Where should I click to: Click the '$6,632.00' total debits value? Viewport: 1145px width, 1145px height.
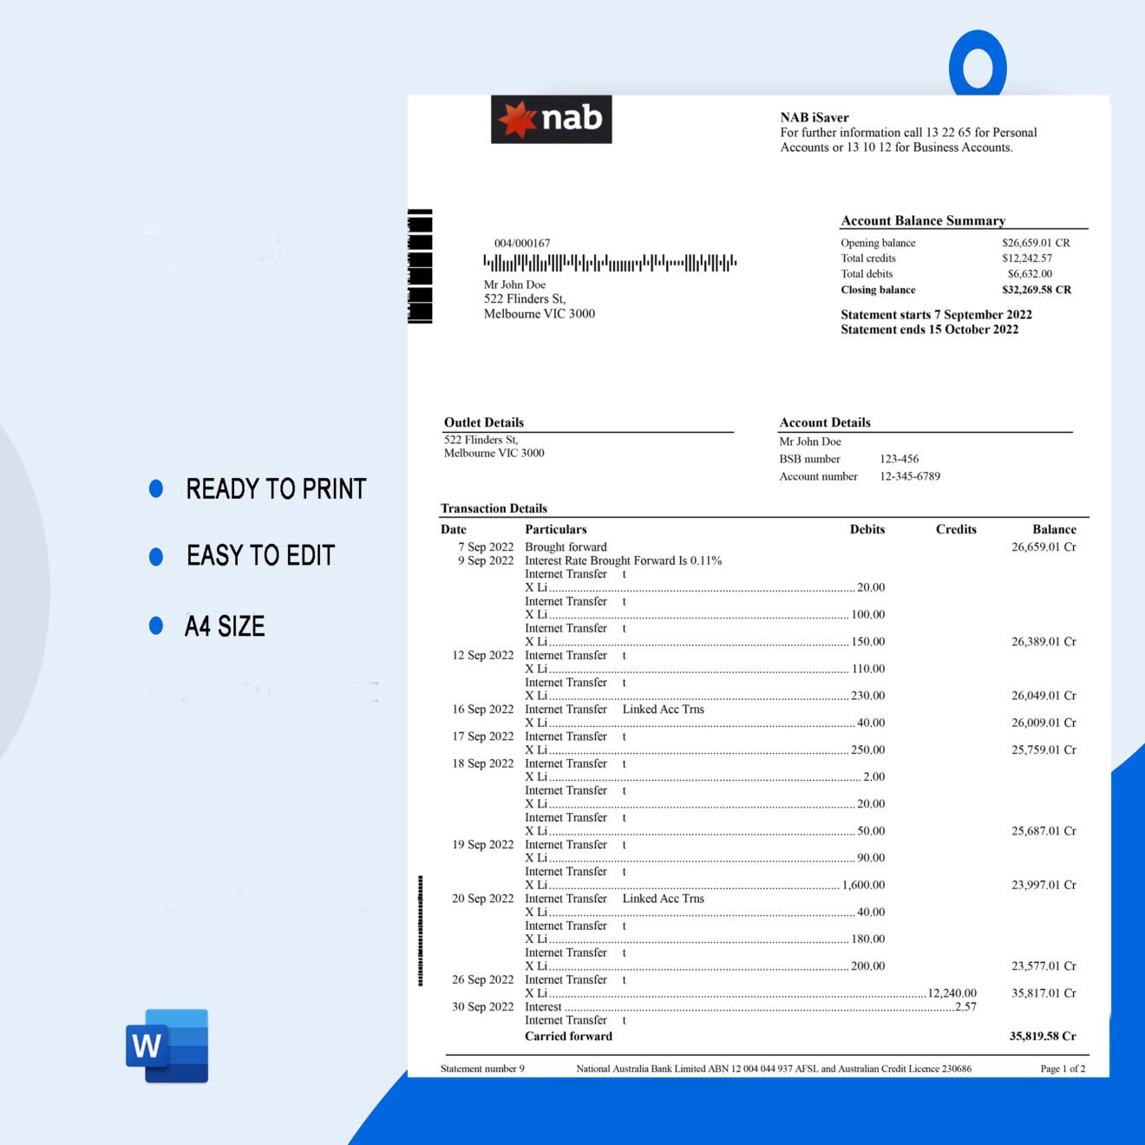pos(1030,274)
